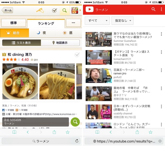Play the 15:00 最強ラーメン7 video thumbnail
The height and width of the screenshot is (146, 165).
click(x=99, y=39)
